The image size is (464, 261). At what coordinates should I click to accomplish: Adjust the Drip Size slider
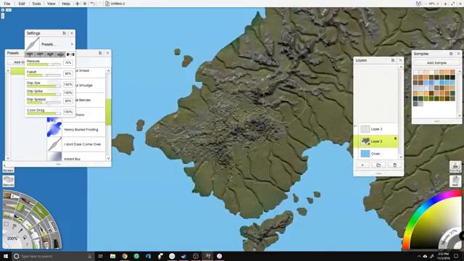(43, 86)
